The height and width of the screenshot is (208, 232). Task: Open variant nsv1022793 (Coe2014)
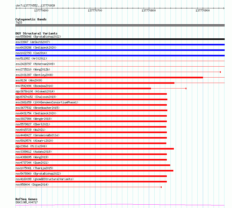click(x=31, y=53)
